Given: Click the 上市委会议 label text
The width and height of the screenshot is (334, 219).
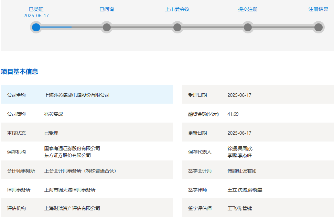Looking at the screenshot, I should pyautogui.click(x=177, y=9).
